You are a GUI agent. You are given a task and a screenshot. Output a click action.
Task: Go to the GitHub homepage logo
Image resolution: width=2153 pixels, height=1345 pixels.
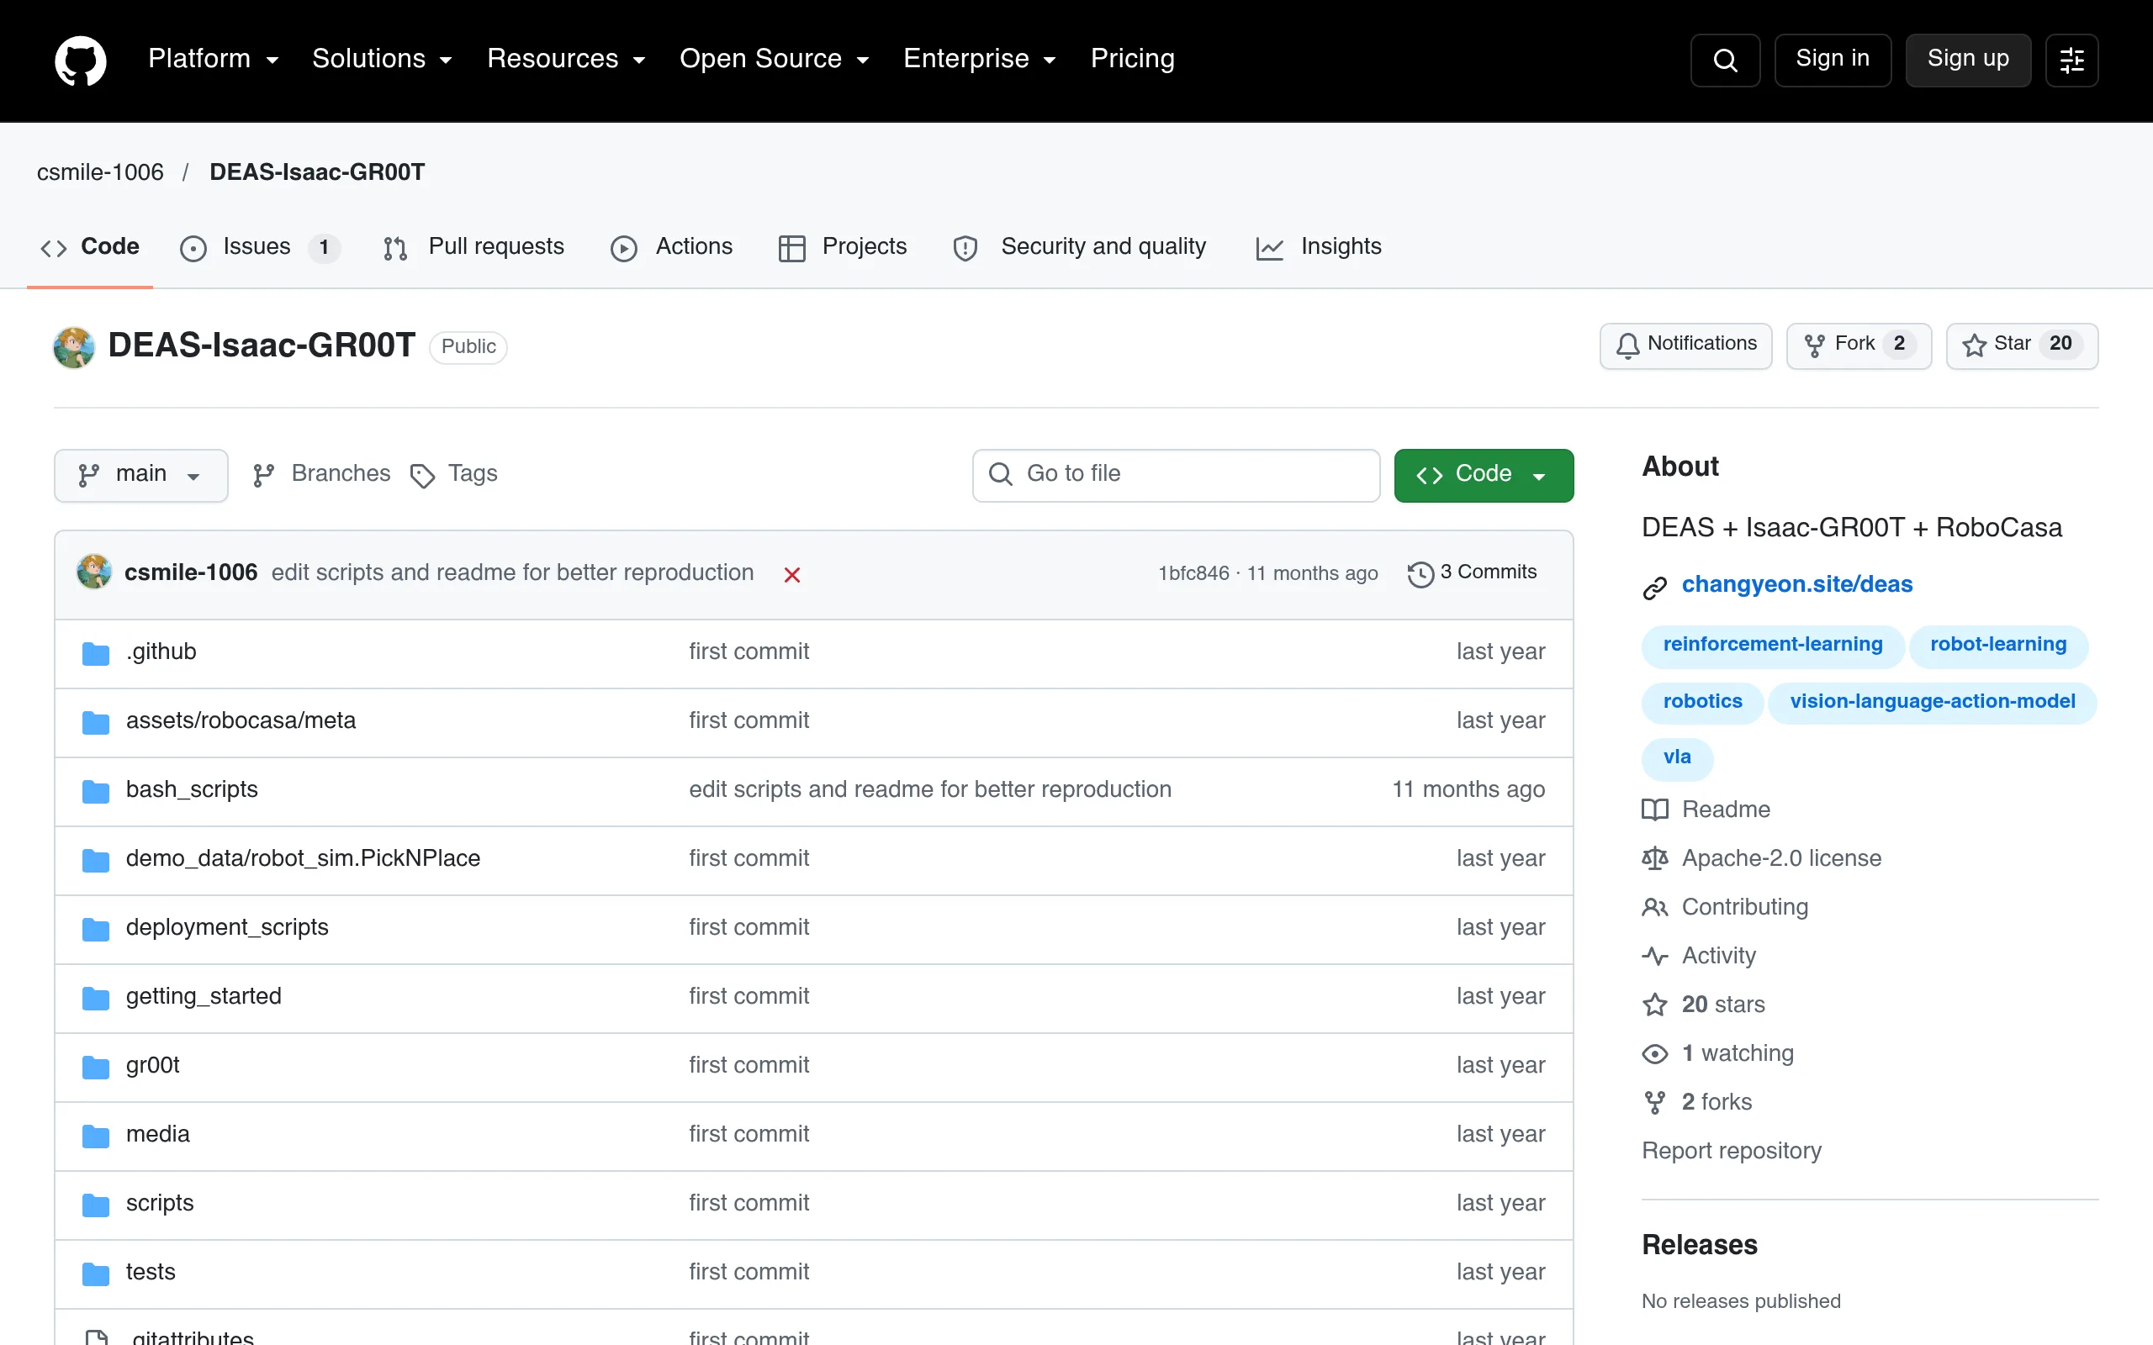(80, 60)
